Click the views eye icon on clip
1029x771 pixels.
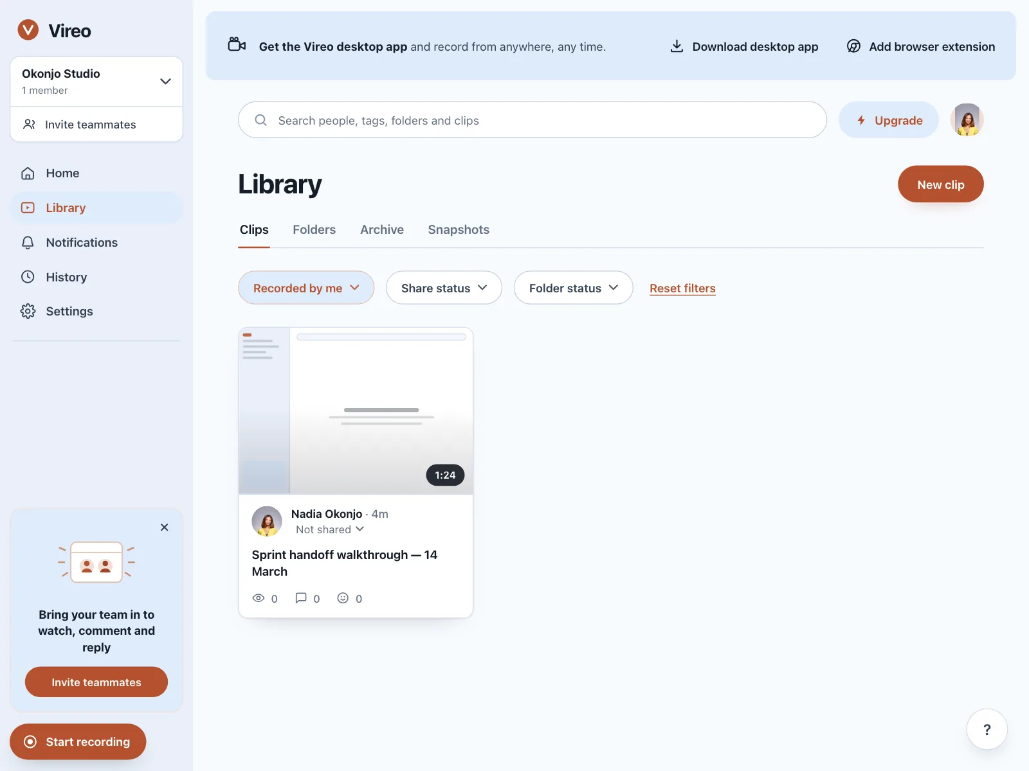pyautogui.click(x=259, y=598)
